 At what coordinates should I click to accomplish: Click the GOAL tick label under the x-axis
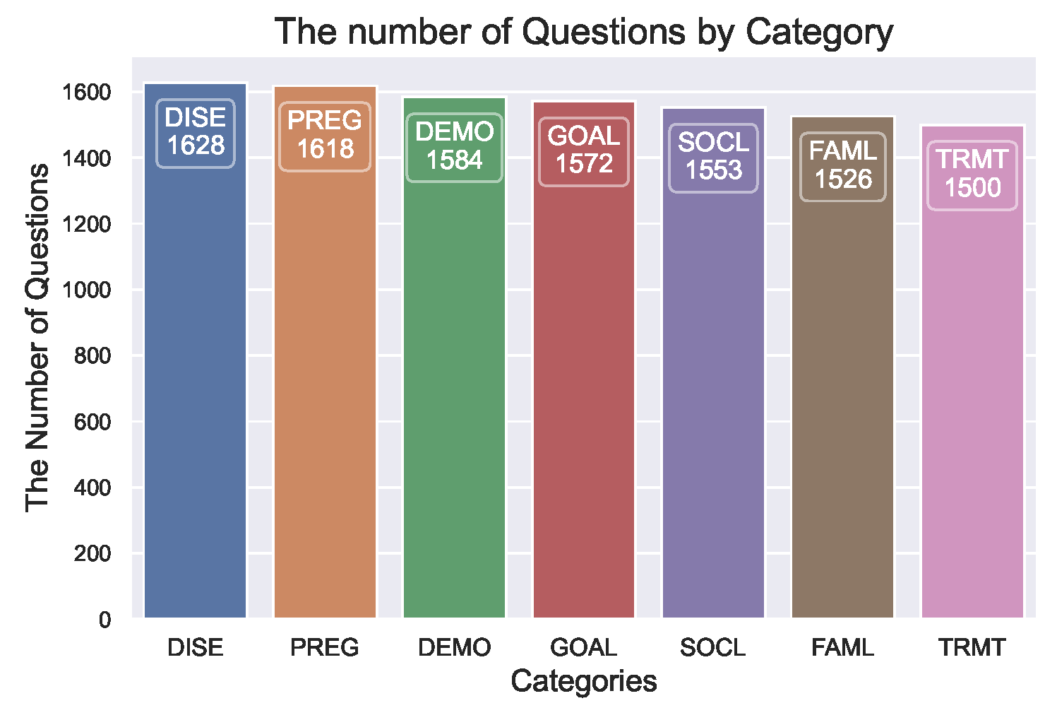point(584,647)
